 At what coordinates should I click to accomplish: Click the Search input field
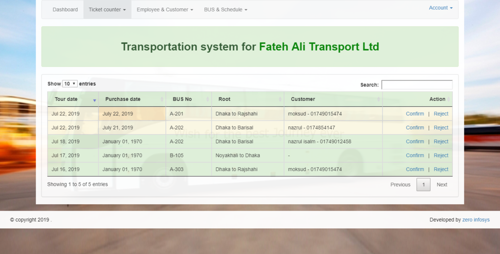pyautogui.click(x=417, y=85)
